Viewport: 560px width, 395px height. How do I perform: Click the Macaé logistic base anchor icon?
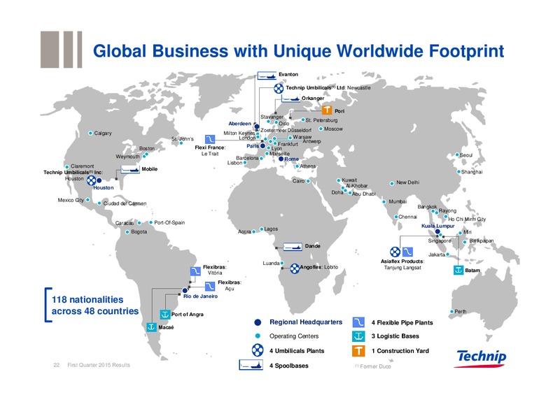151,327
